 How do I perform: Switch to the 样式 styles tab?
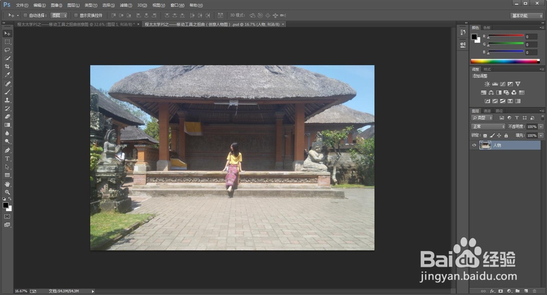487,69
